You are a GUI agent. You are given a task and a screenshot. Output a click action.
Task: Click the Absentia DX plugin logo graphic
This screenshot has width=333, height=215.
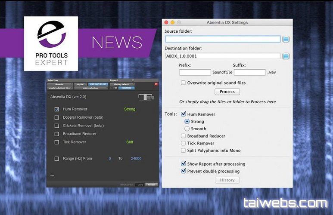[146, 97]
